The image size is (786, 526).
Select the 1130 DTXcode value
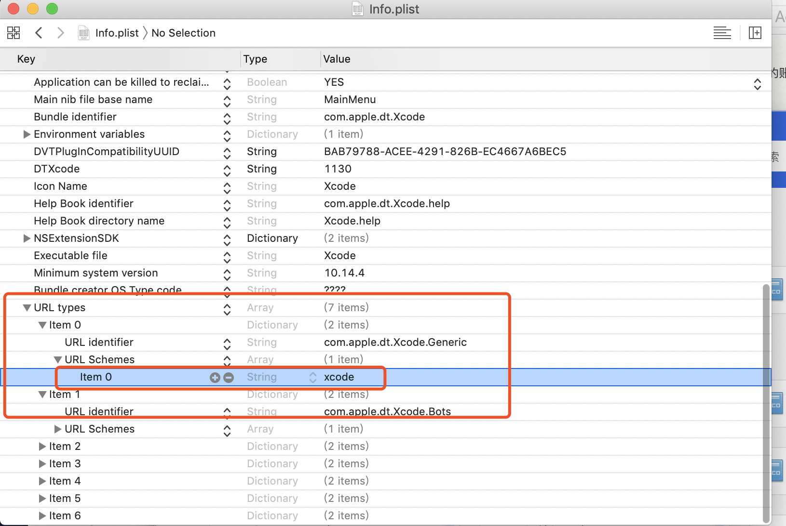[338, 169]
